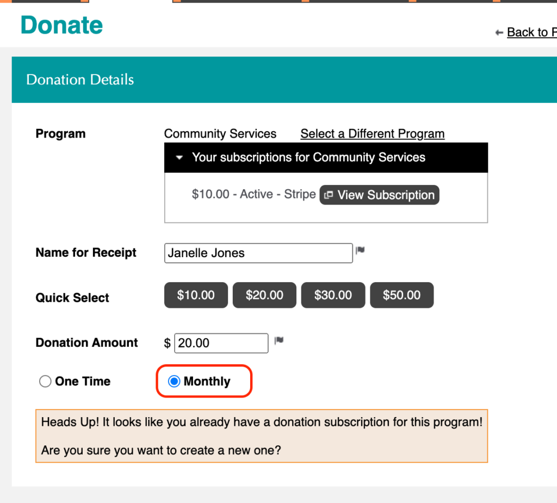Click the flag icon beside Name for Receipt

coord(360,251)
